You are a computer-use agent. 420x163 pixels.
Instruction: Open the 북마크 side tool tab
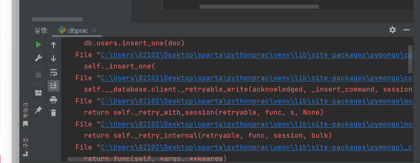(25, 115)
